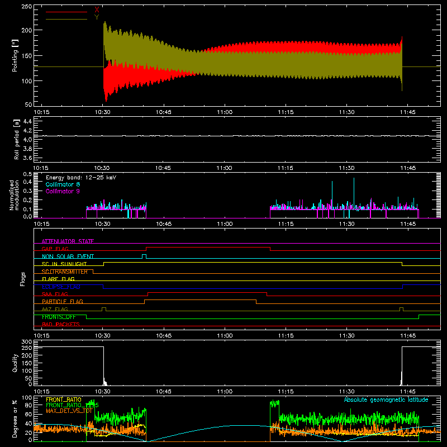Click the "4.4" tick on Roll period axis
This screenshot has width=447, height=447.
point(27,121)
